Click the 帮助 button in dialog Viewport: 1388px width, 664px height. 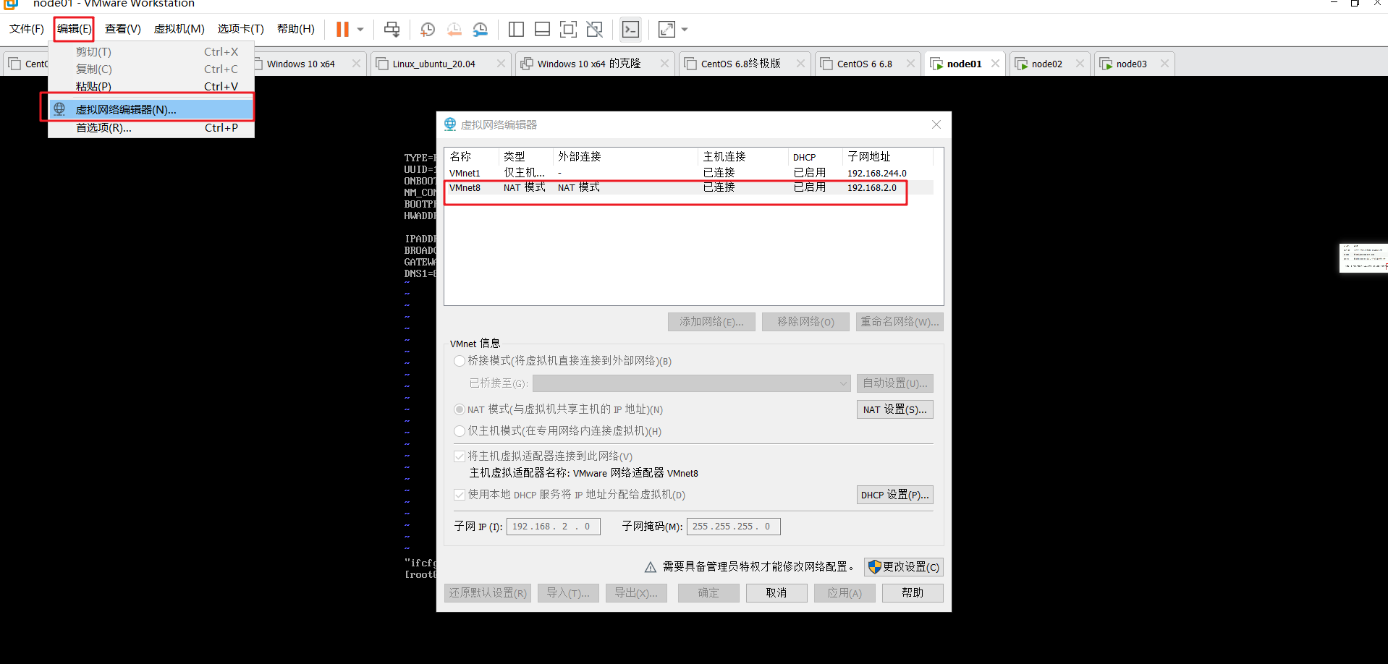tap(913, 593)
